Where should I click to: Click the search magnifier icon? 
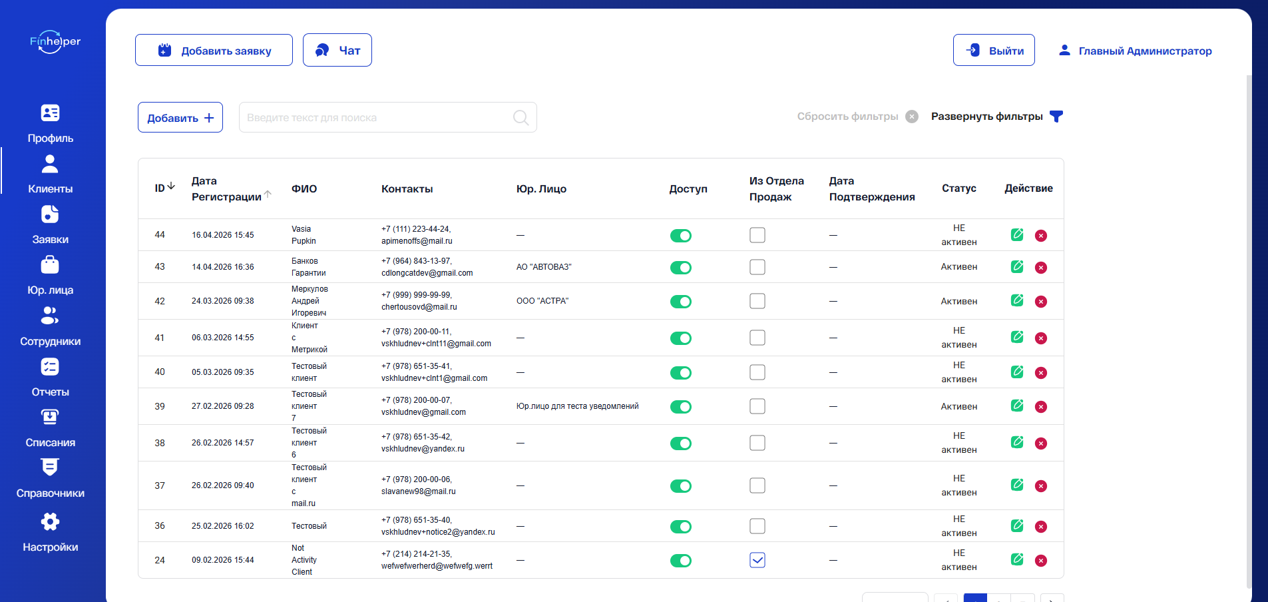[x=521, y=118]
